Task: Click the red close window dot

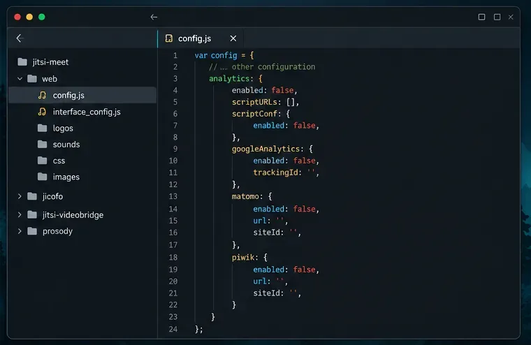Action: point(17,17)
